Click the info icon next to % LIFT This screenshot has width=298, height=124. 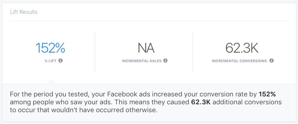[61, 61]
